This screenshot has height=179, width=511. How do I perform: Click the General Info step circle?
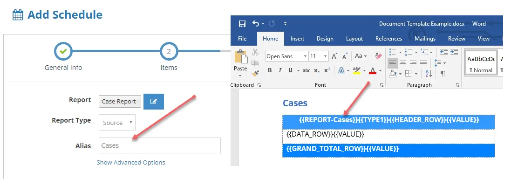pyautogui.click(x=63, y=51)
